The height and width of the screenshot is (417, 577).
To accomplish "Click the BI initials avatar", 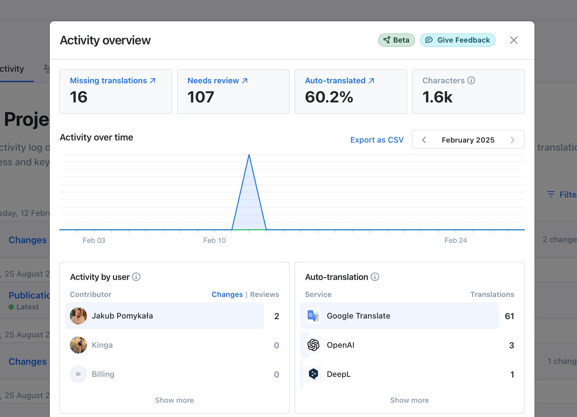I will [78, 374].
